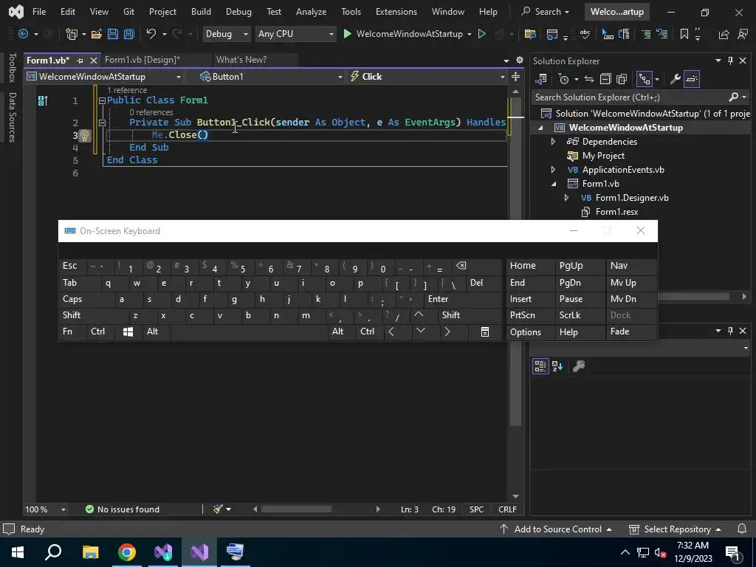Click the Find in Files toolbar icon

tap(530, 34)
